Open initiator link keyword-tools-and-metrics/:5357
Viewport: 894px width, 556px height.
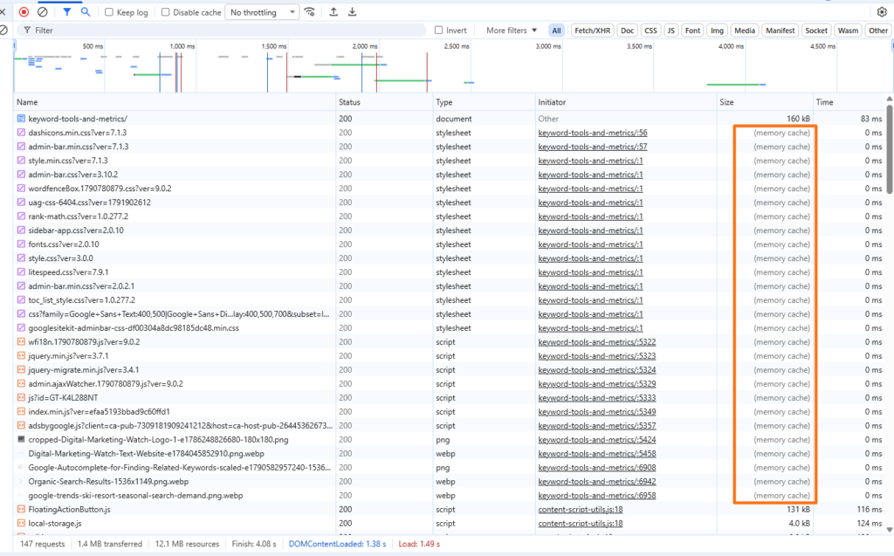point(597,426)
